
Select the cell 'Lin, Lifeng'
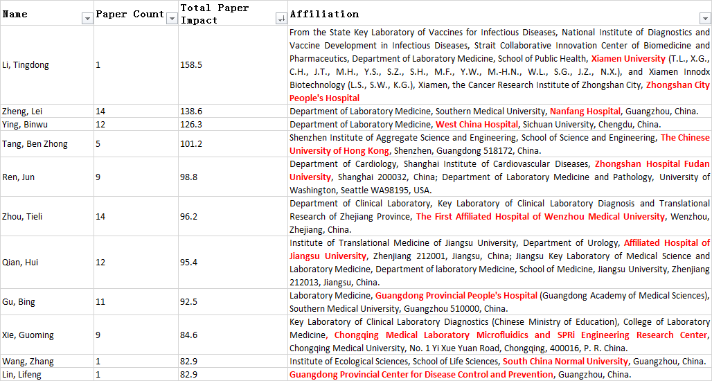coord(47,375)
